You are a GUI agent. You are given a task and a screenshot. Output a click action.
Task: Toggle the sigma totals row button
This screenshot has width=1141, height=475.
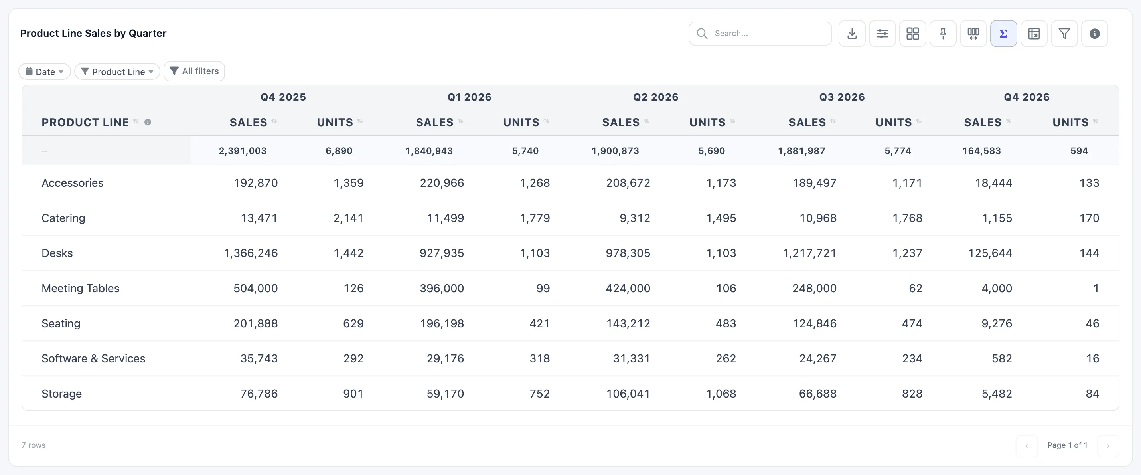pyautogui.click(x=1004, y=33)
